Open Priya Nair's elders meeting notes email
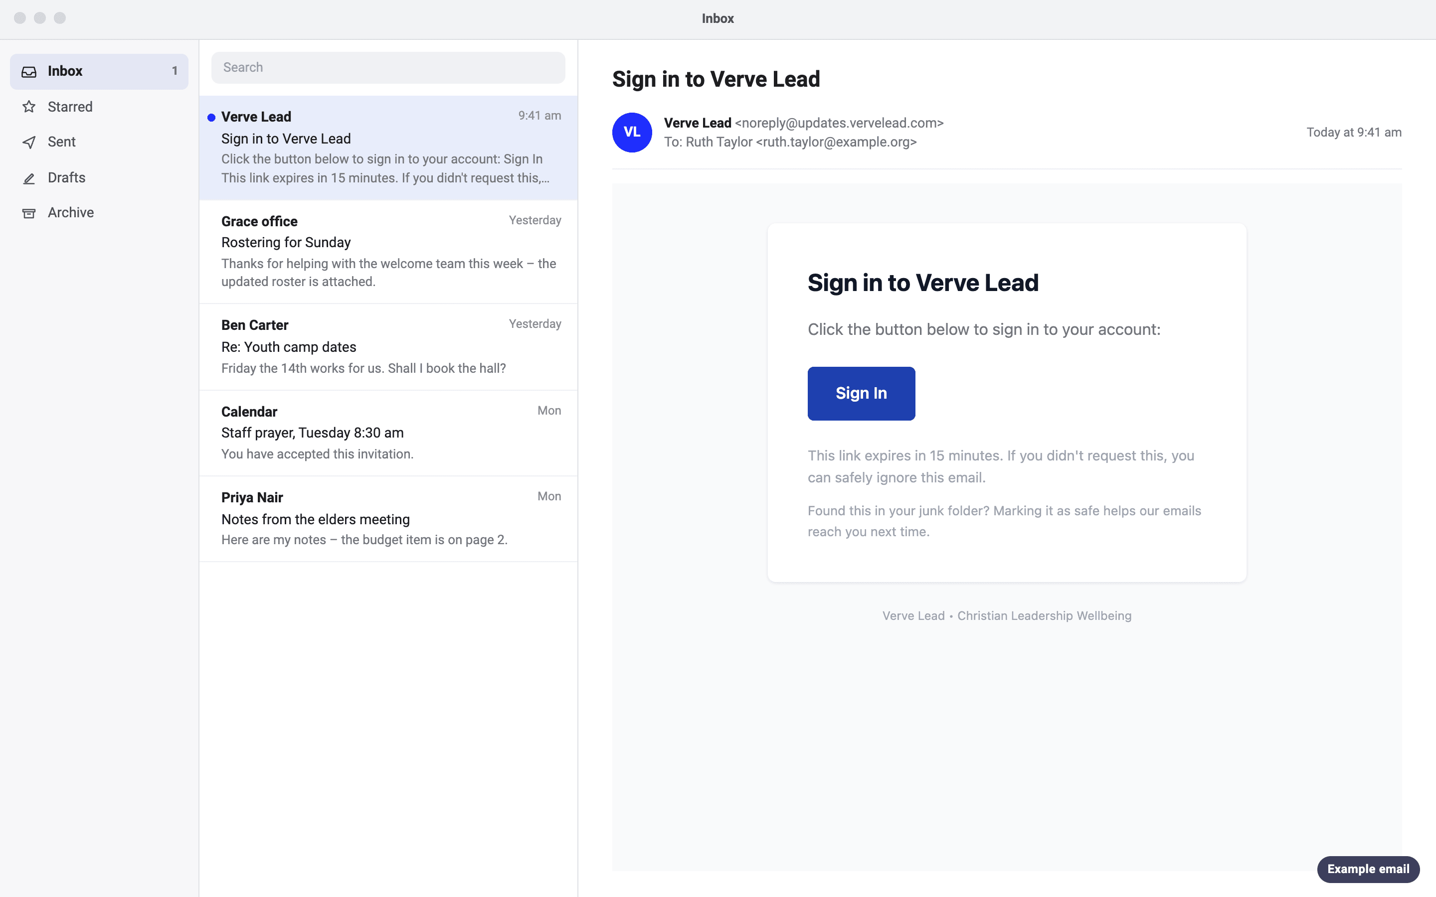Viewport: 1436px width, 897px height. (x=388, y=519)
